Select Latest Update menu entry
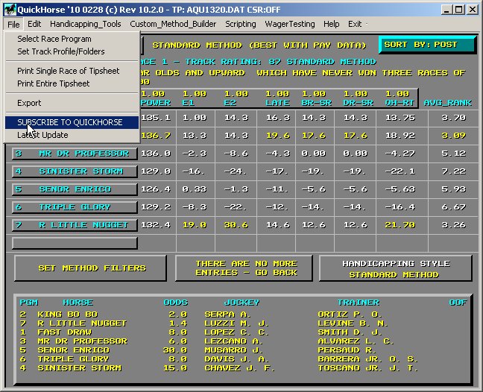The height and width of the screenshot is (392, 483). point(42,135)
